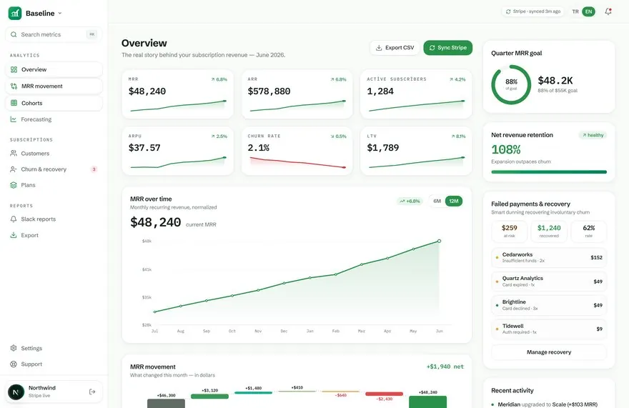Open the Quartz Analytics failed payment row

tap(549, 282)
